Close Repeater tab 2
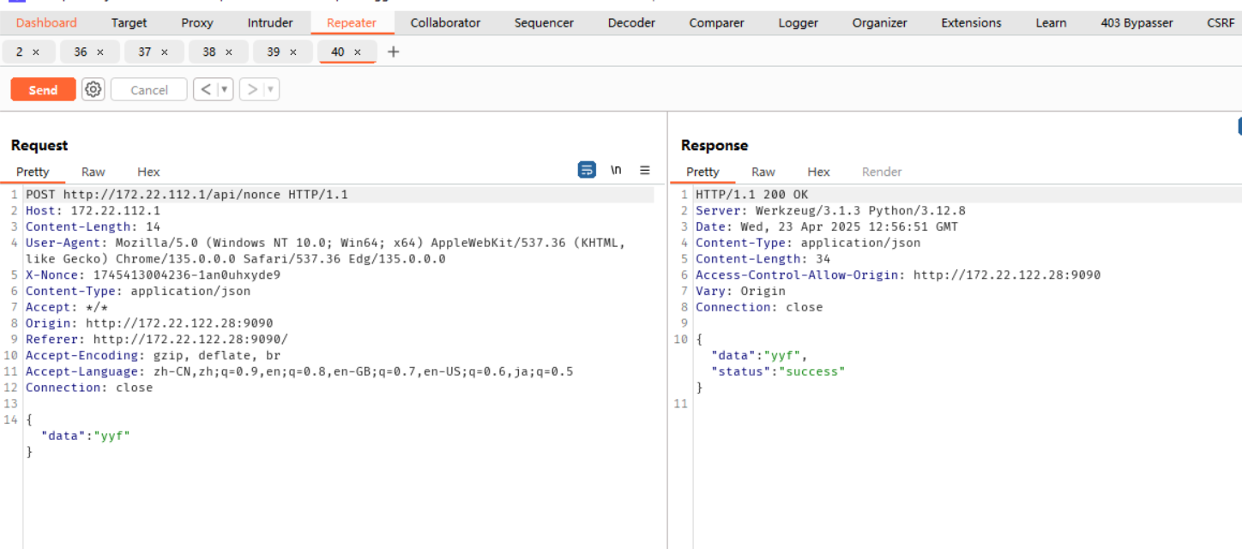Image resolution: width=1242 pixels, height=549 pixels. pos(36,52)
